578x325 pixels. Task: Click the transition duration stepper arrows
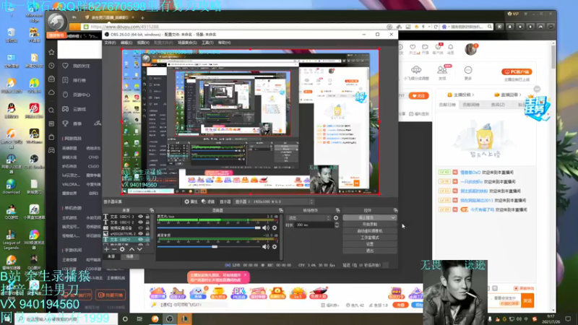337,225
